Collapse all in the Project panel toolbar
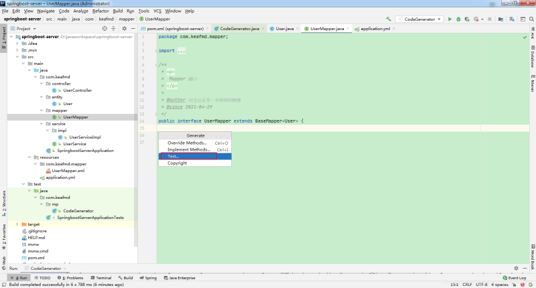536x288 pixels. tap(114, 29)
